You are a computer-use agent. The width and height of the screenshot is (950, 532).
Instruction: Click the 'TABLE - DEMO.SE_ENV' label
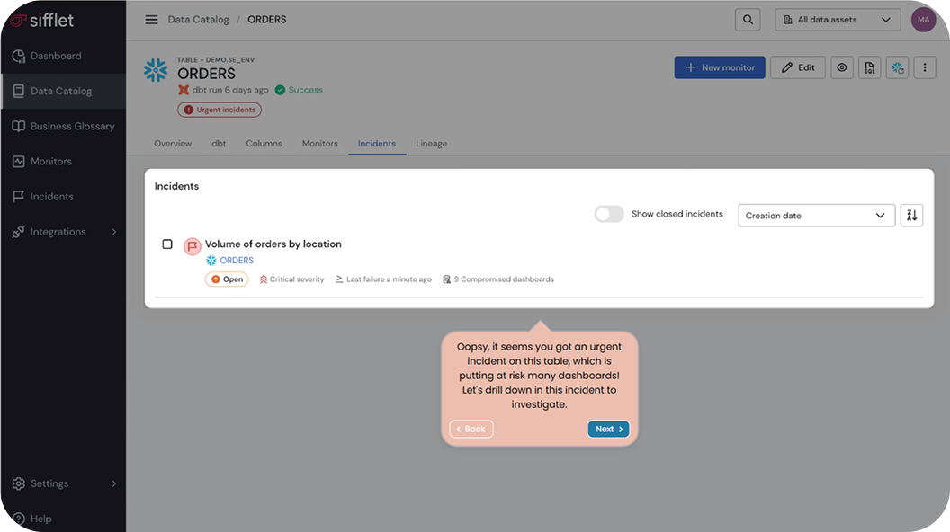click(216, 60)
